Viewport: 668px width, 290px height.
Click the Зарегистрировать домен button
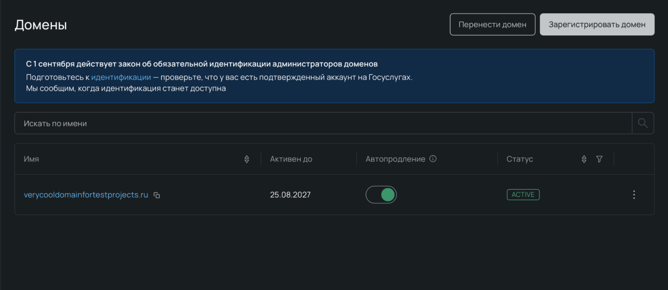tap(597, 24)
